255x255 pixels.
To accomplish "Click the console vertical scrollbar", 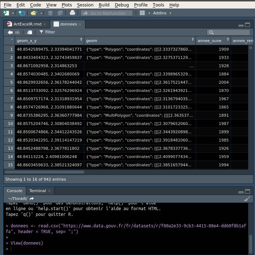I will click(251, 244).
